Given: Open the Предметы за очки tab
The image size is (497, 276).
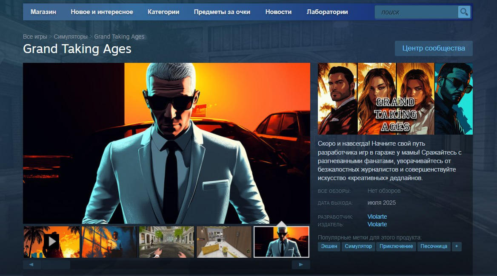Looking at the screenshot, I should click(222, 12).
